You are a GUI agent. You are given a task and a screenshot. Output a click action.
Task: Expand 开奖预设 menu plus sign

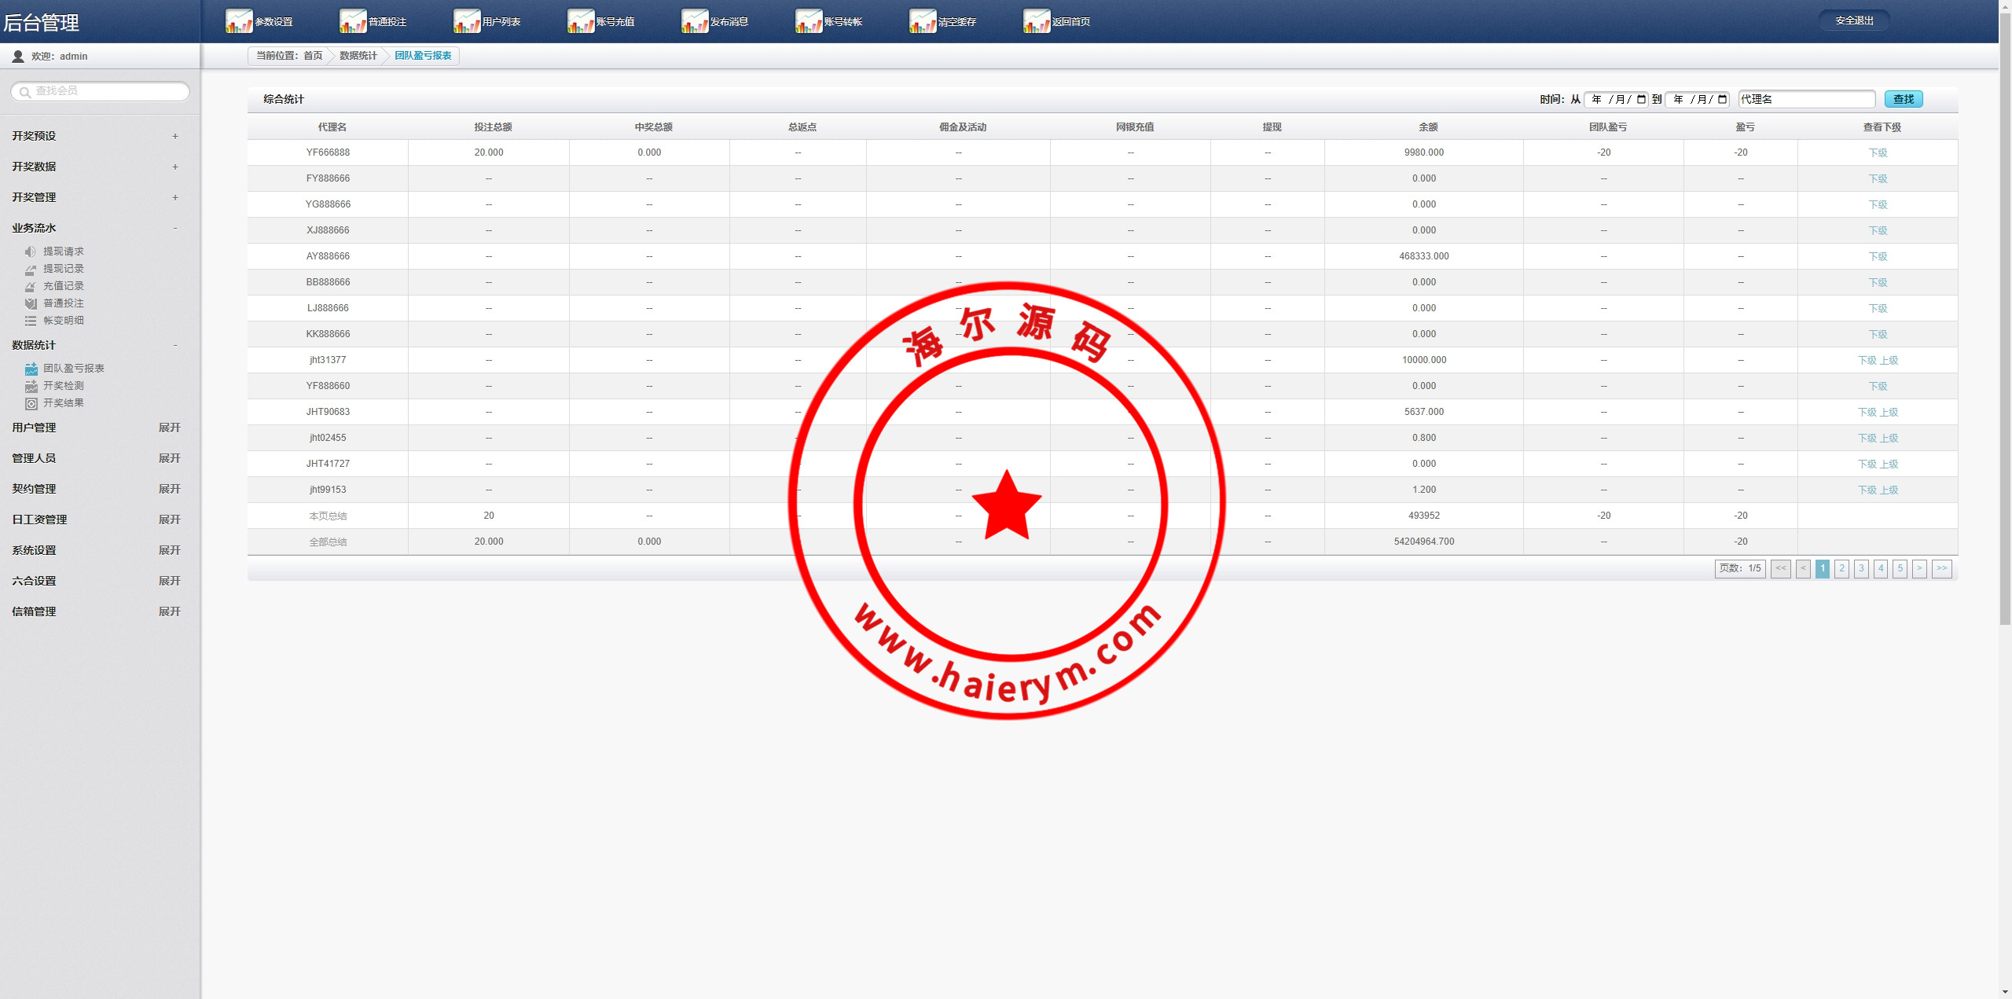pyautogui.click(x=175, y=136)
